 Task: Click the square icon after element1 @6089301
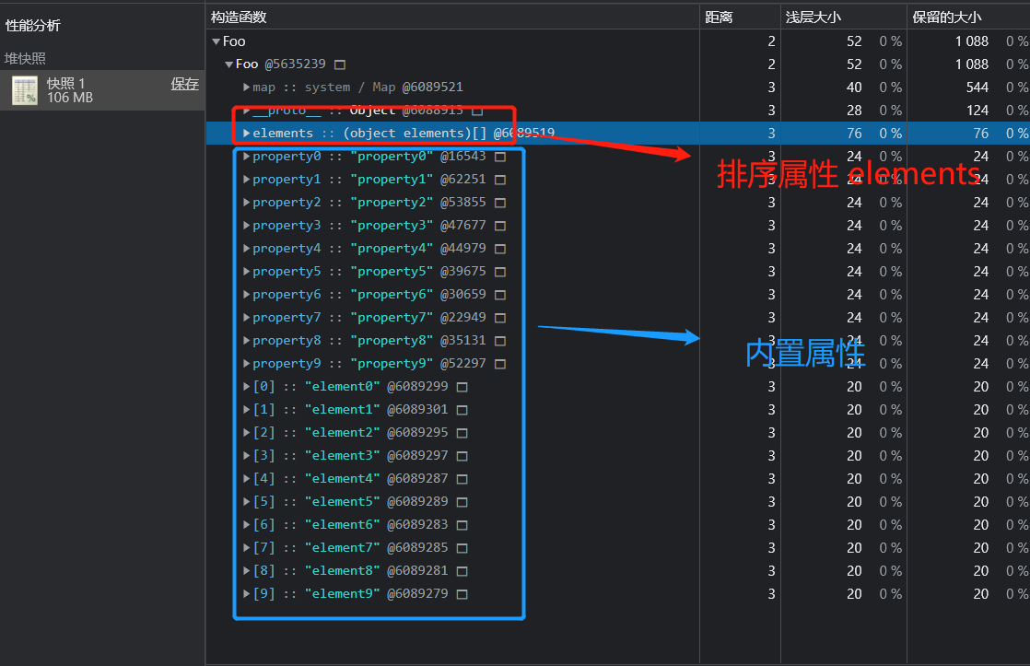(x=462, y=410)
